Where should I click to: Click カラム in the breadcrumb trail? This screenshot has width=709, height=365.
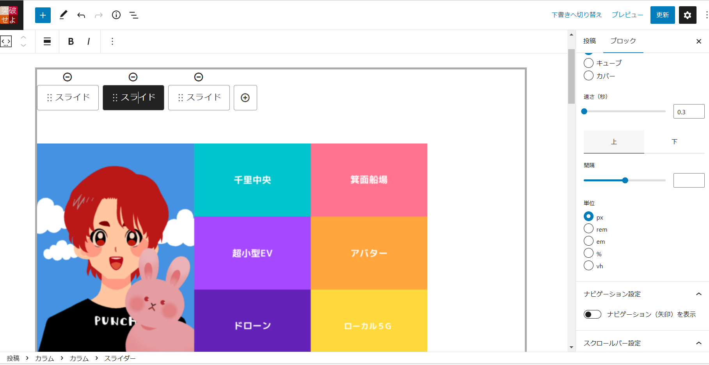point(44,358)
